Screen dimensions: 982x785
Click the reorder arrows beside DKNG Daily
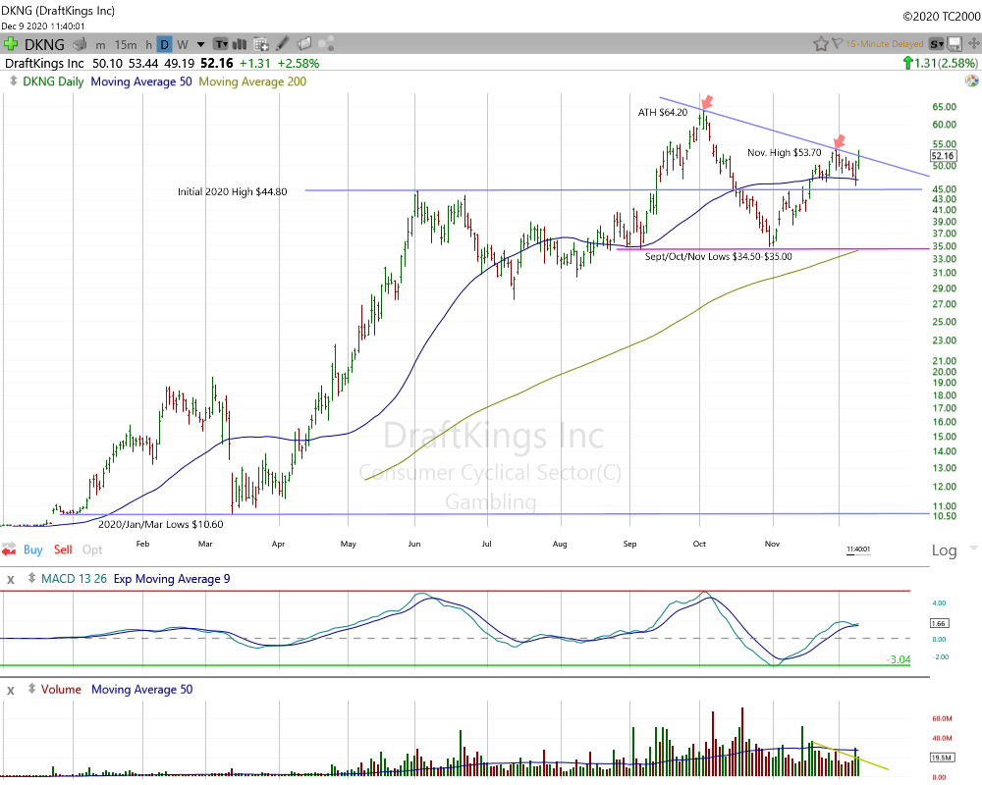tap(13, 80)
